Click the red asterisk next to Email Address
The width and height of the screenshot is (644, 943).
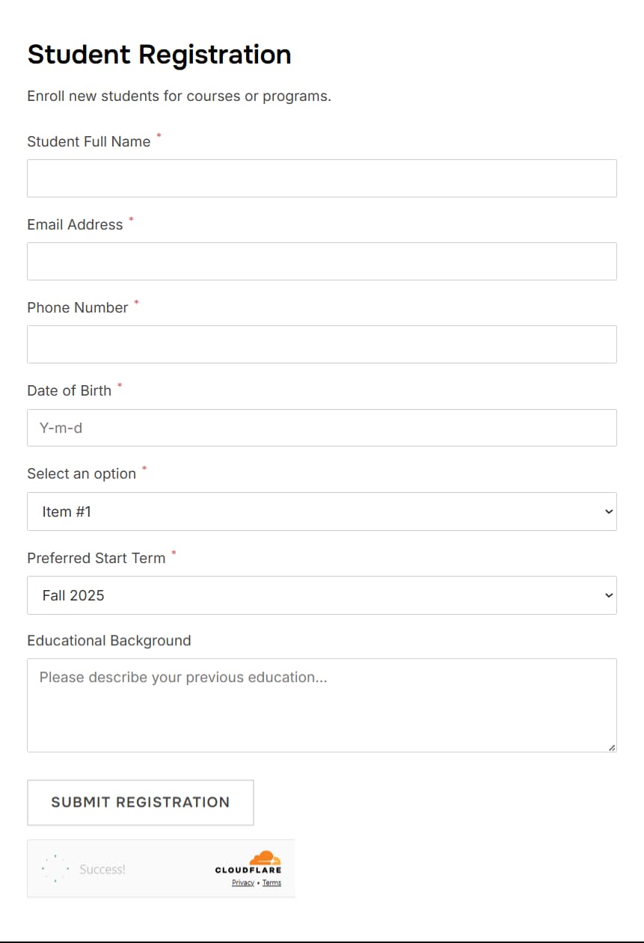click(131, 219)
